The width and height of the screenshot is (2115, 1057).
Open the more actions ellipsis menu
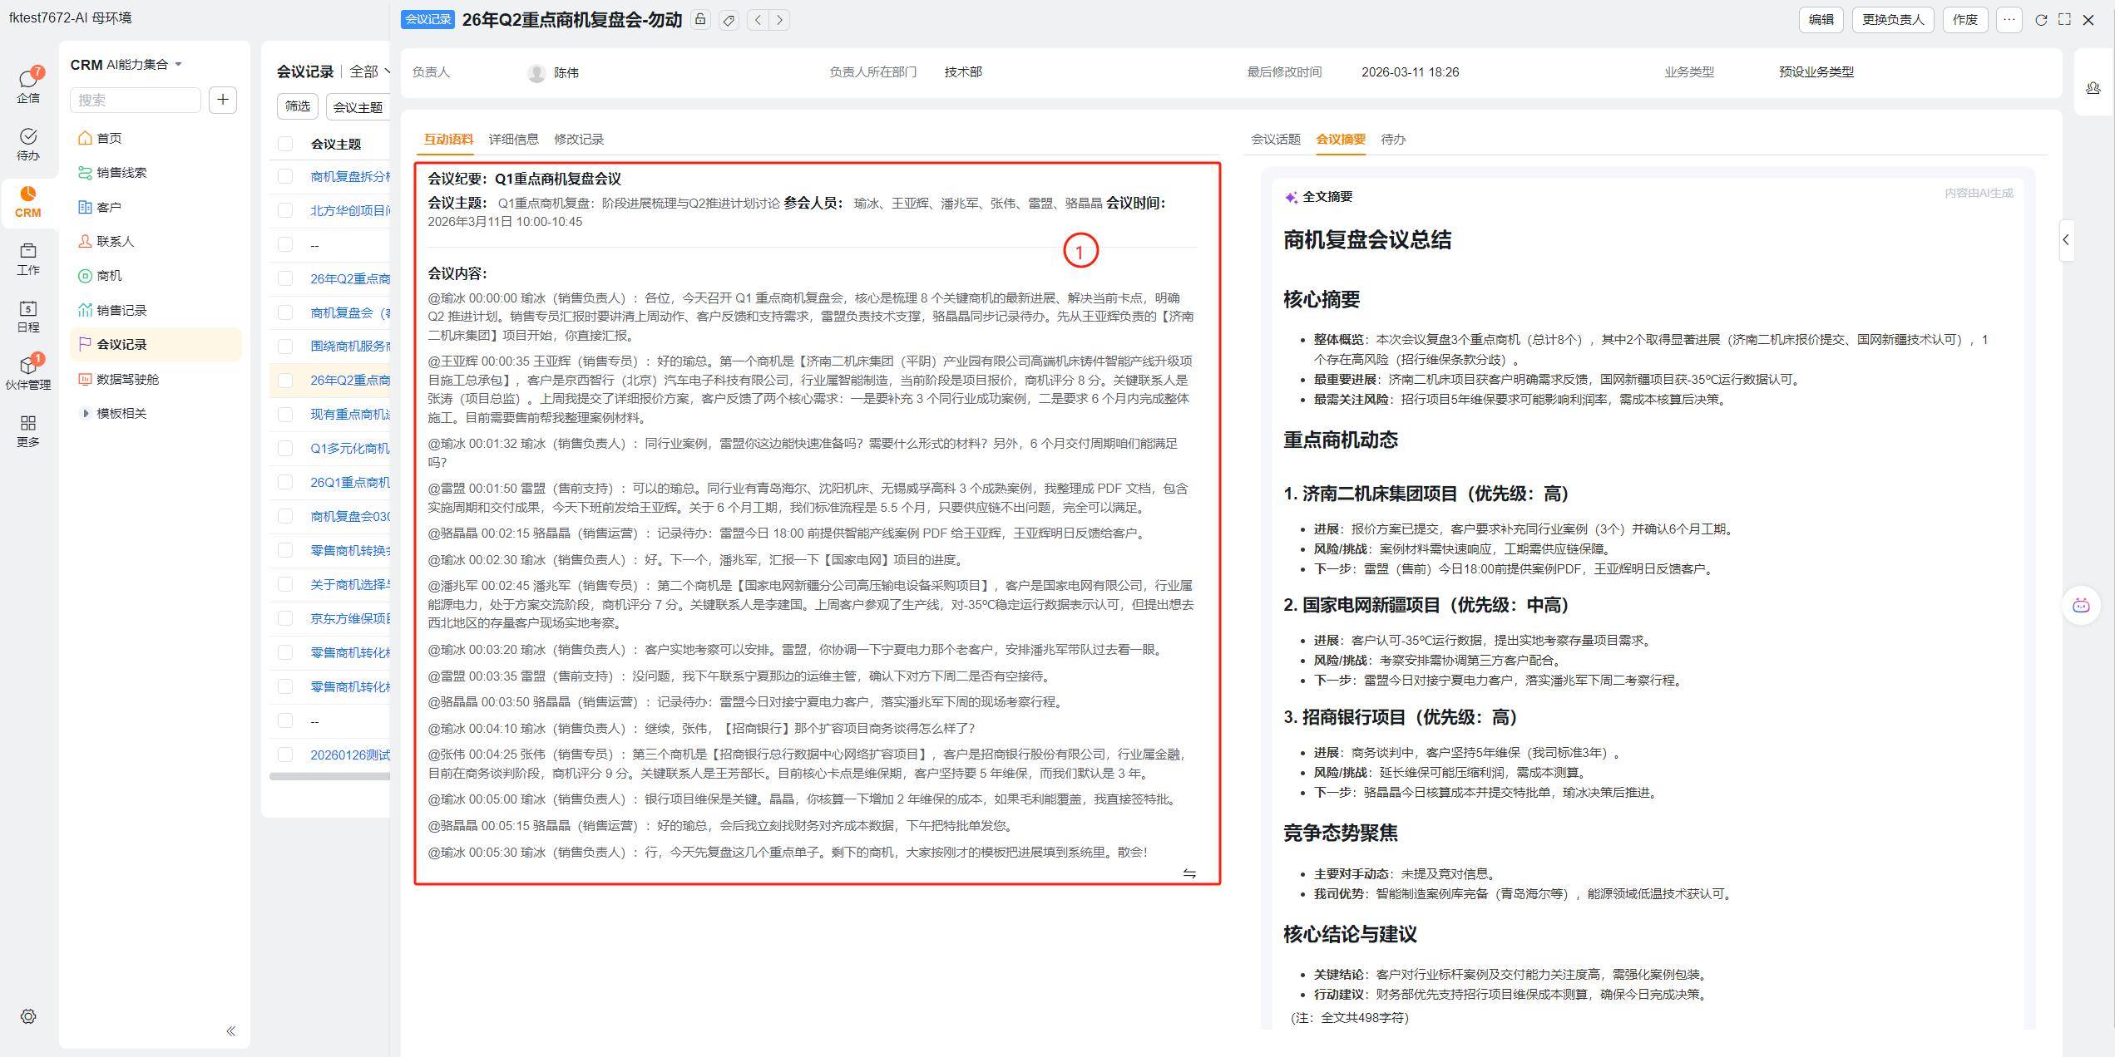tap(2009, 20)
